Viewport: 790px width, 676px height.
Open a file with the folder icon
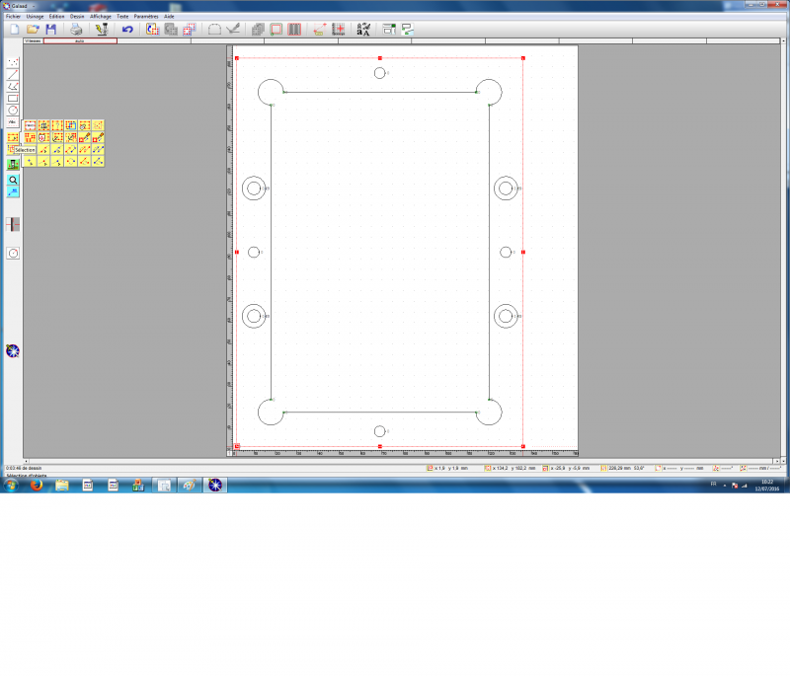pos(33,30)
